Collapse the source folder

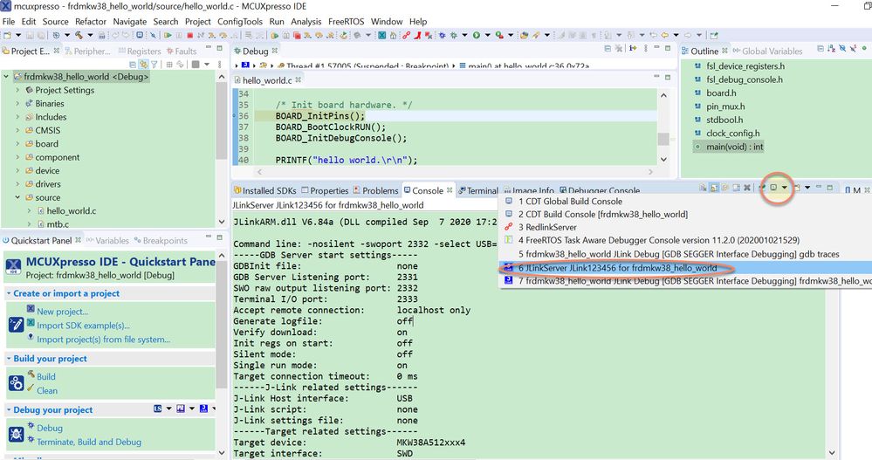tap(17, 197)
